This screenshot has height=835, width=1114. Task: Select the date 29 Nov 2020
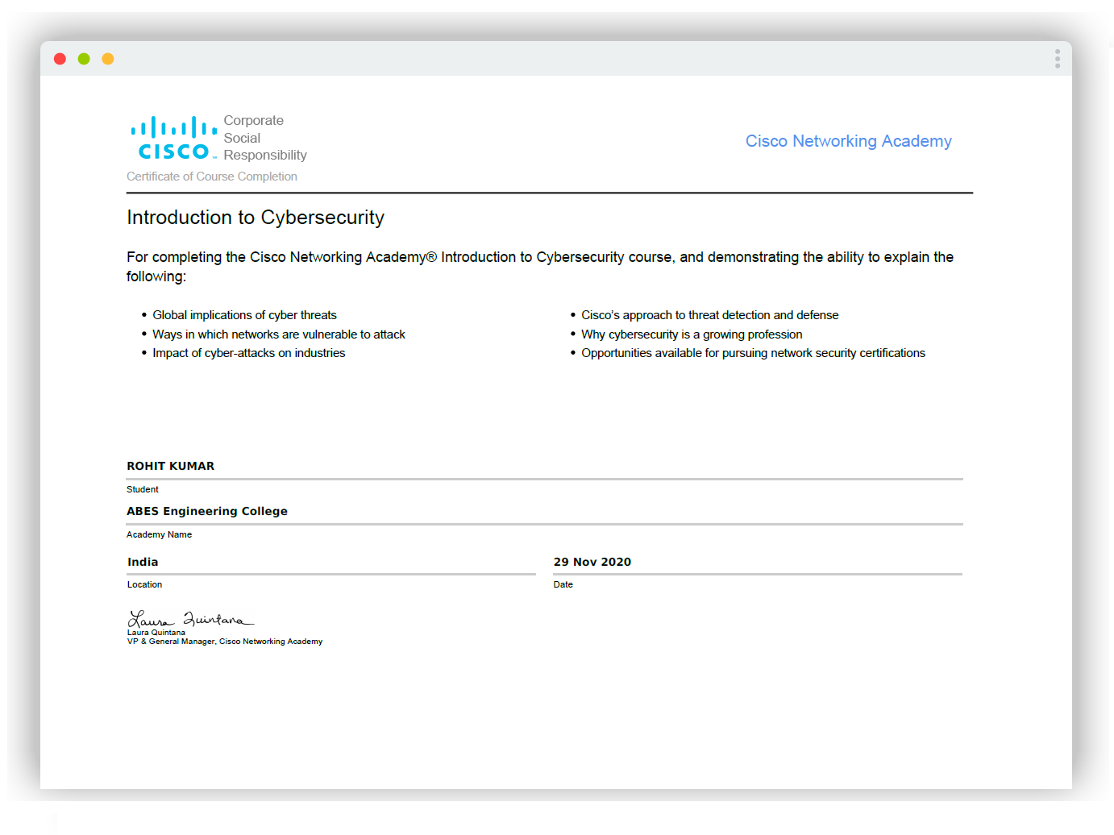[592, 562]
